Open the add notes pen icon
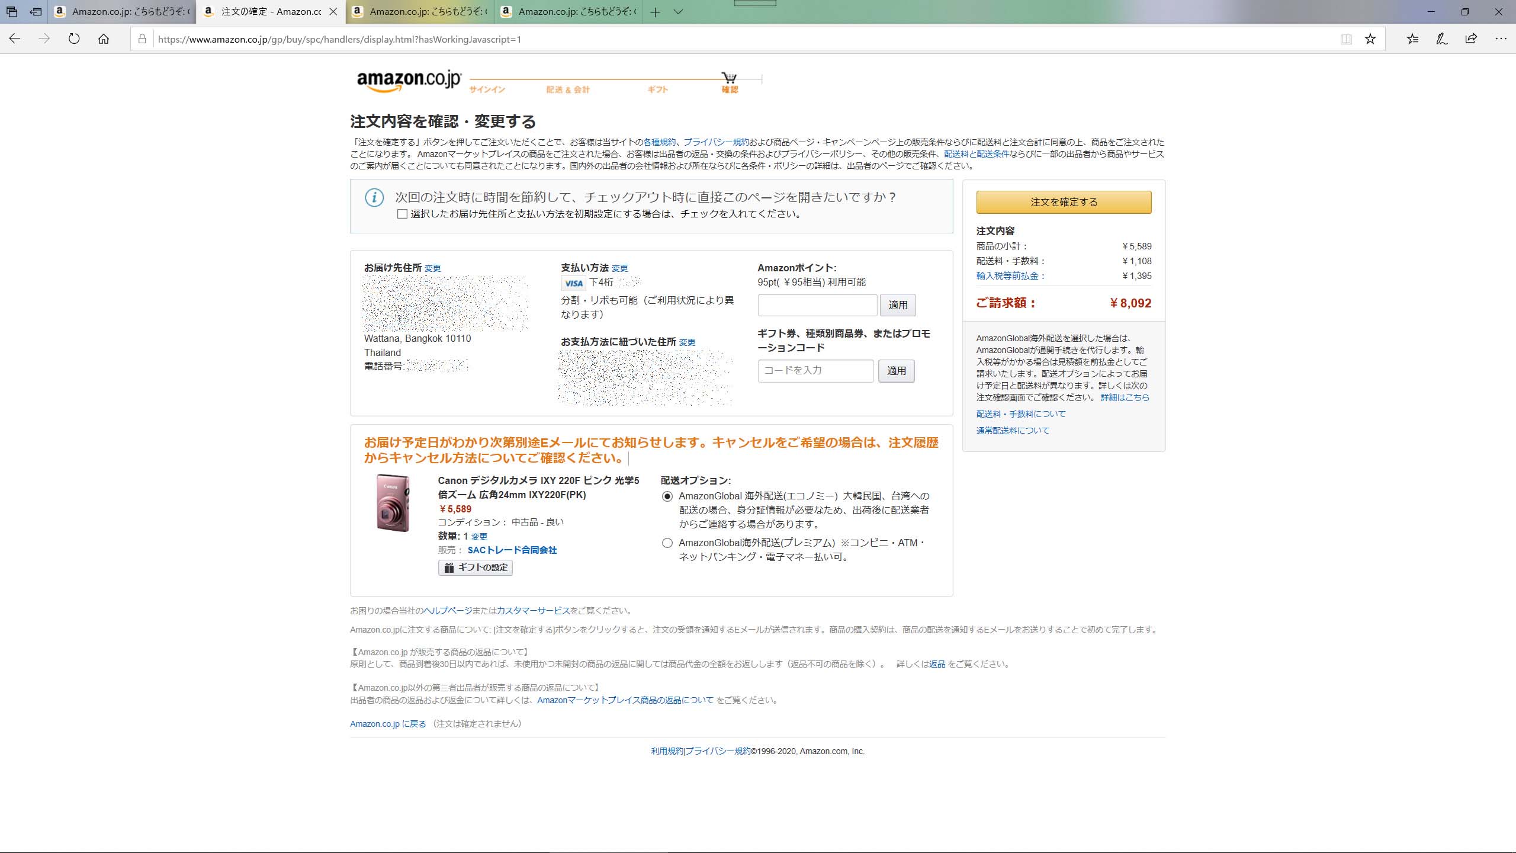Screen dimensions: 1516x853 [x=1442, y=39]
